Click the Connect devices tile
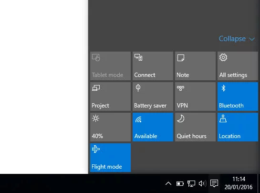Screen dimensions: 260x193 pos(153,66)
